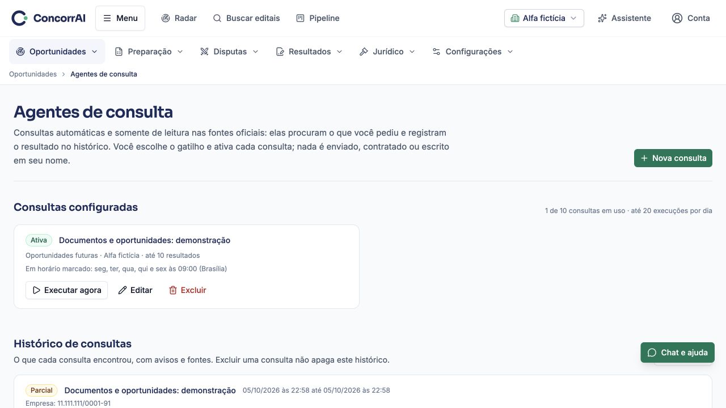Viewport: 726px width, 408px height.
Task: Expand the Disputas menu chevron
Action: [255, 52]
